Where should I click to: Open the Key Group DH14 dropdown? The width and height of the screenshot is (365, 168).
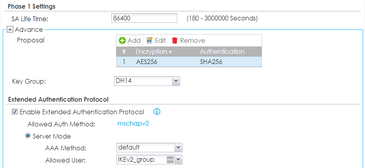176,81
